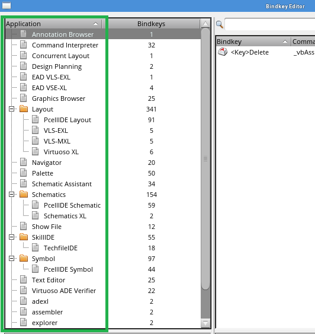Select the Concurrent Layout application

[60, 56]
